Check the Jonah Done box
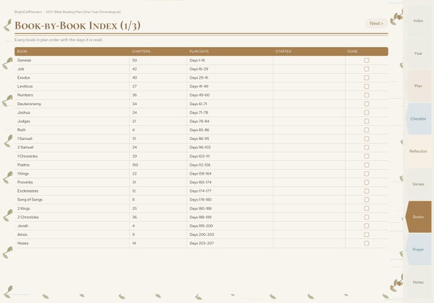This screenshot has height=303, width=434. coord(366,226)
